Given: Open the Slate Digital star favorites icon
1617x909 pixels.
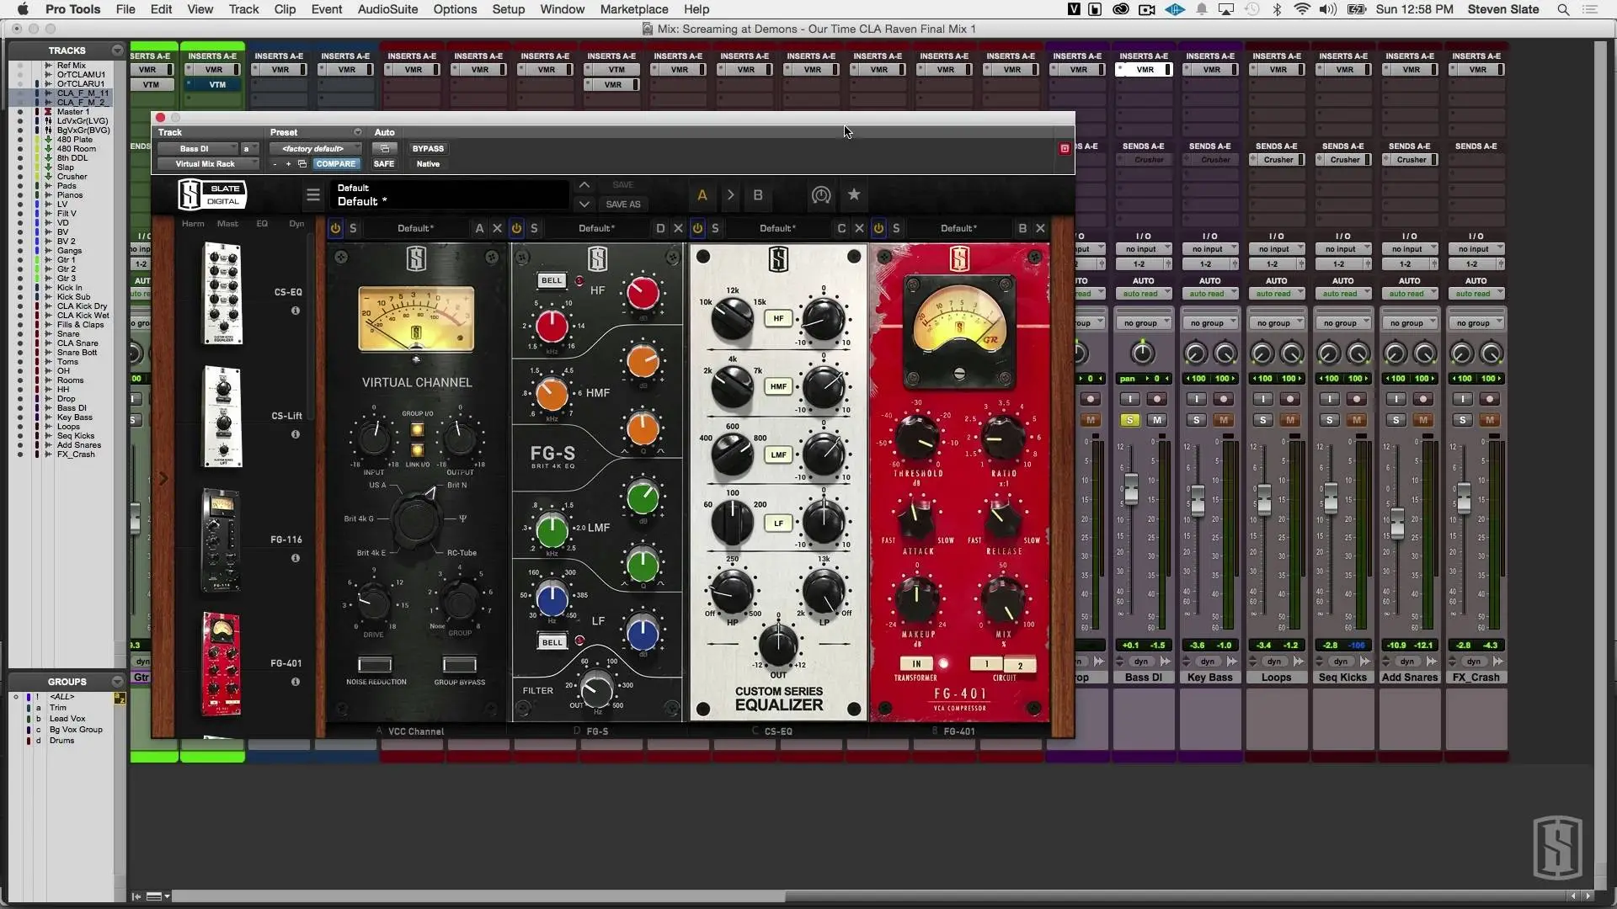Looking at the screenshot, I should pos(854,195).
